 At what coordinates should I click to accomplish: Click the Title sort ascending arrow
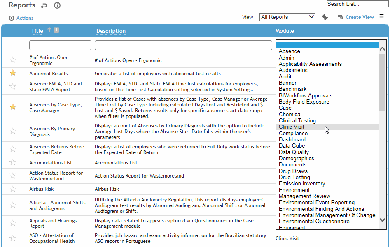(49, 30)
